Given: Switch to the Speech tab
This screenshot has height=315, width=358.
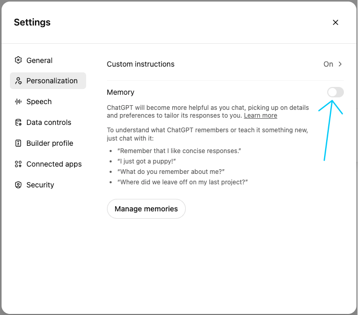Looking at the screenshot, I should coord(48,102).
